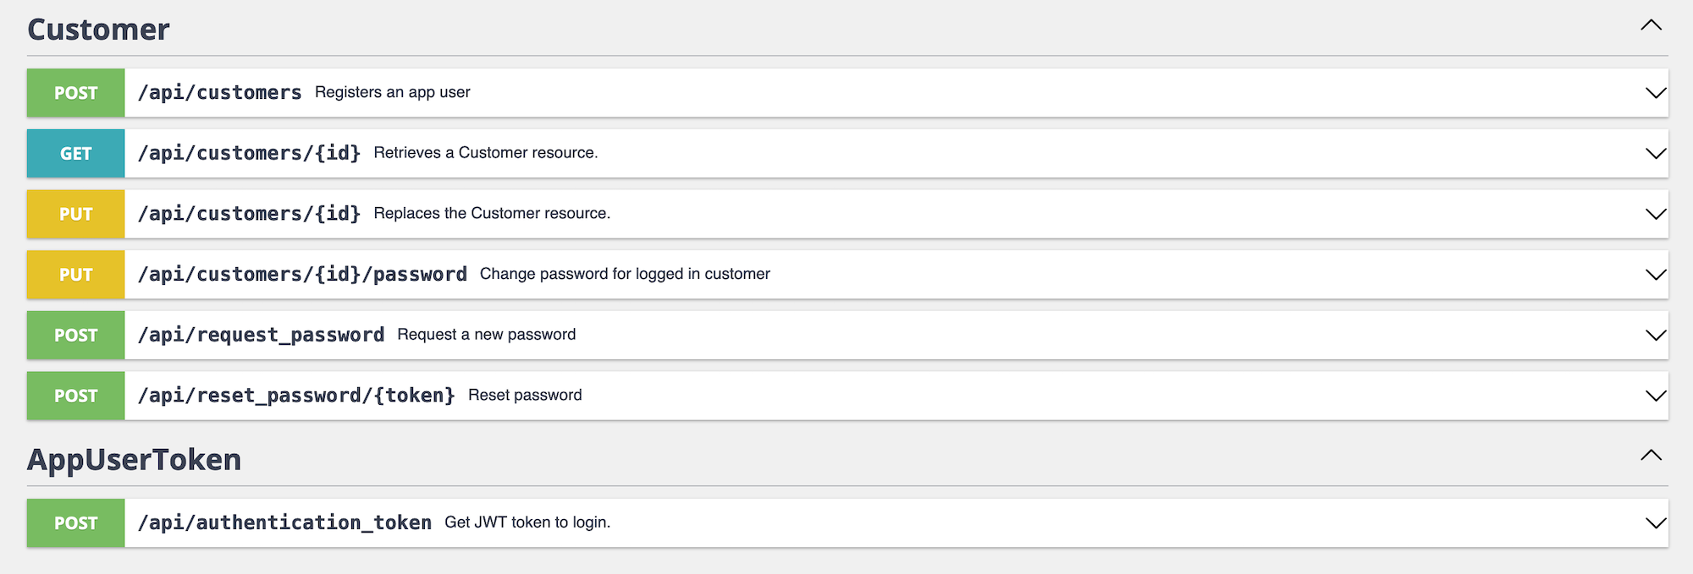Screen dimensions: 1693x574
Task: Open the /api/reset_password/{token} endpoint path
Action: pos(296,396)
